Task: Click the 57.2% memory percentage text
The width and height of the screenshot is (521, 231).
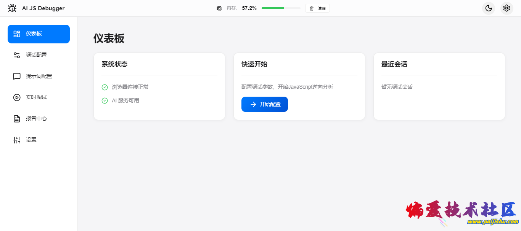Action: [249, 8]
